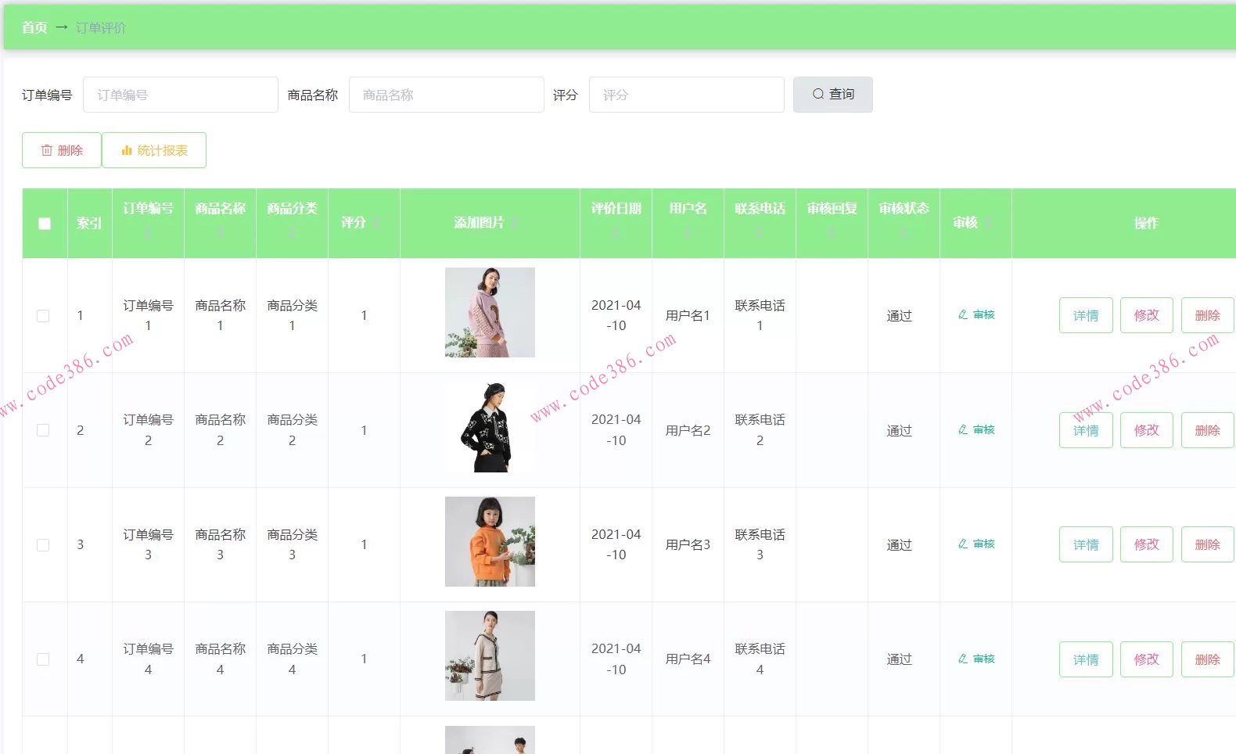1236x754 pixels.
Task: Sort by the 商品名称 column header
Action: pos(220,222)
